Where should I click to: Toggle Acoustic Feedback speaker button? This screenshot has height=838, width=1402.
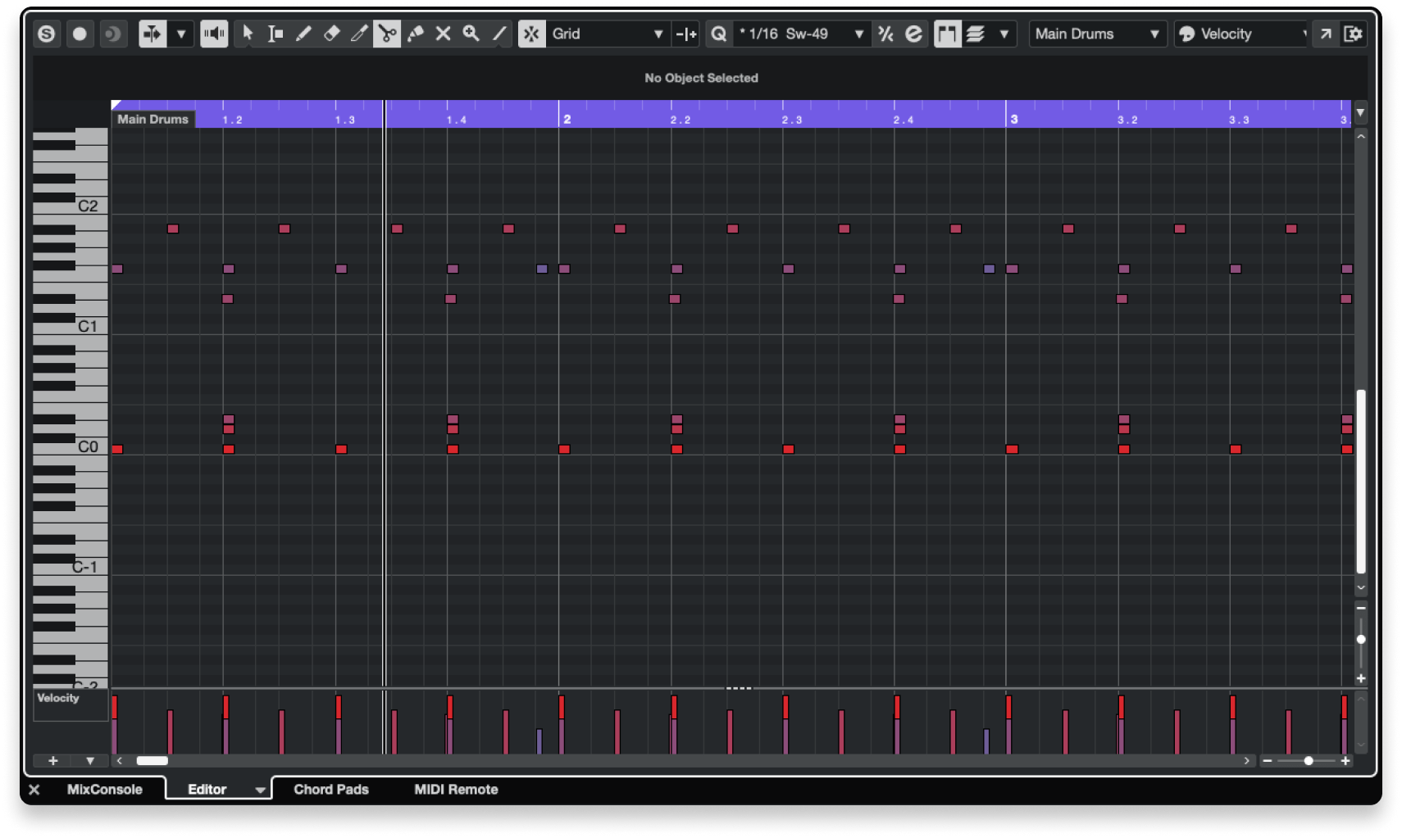214,34
